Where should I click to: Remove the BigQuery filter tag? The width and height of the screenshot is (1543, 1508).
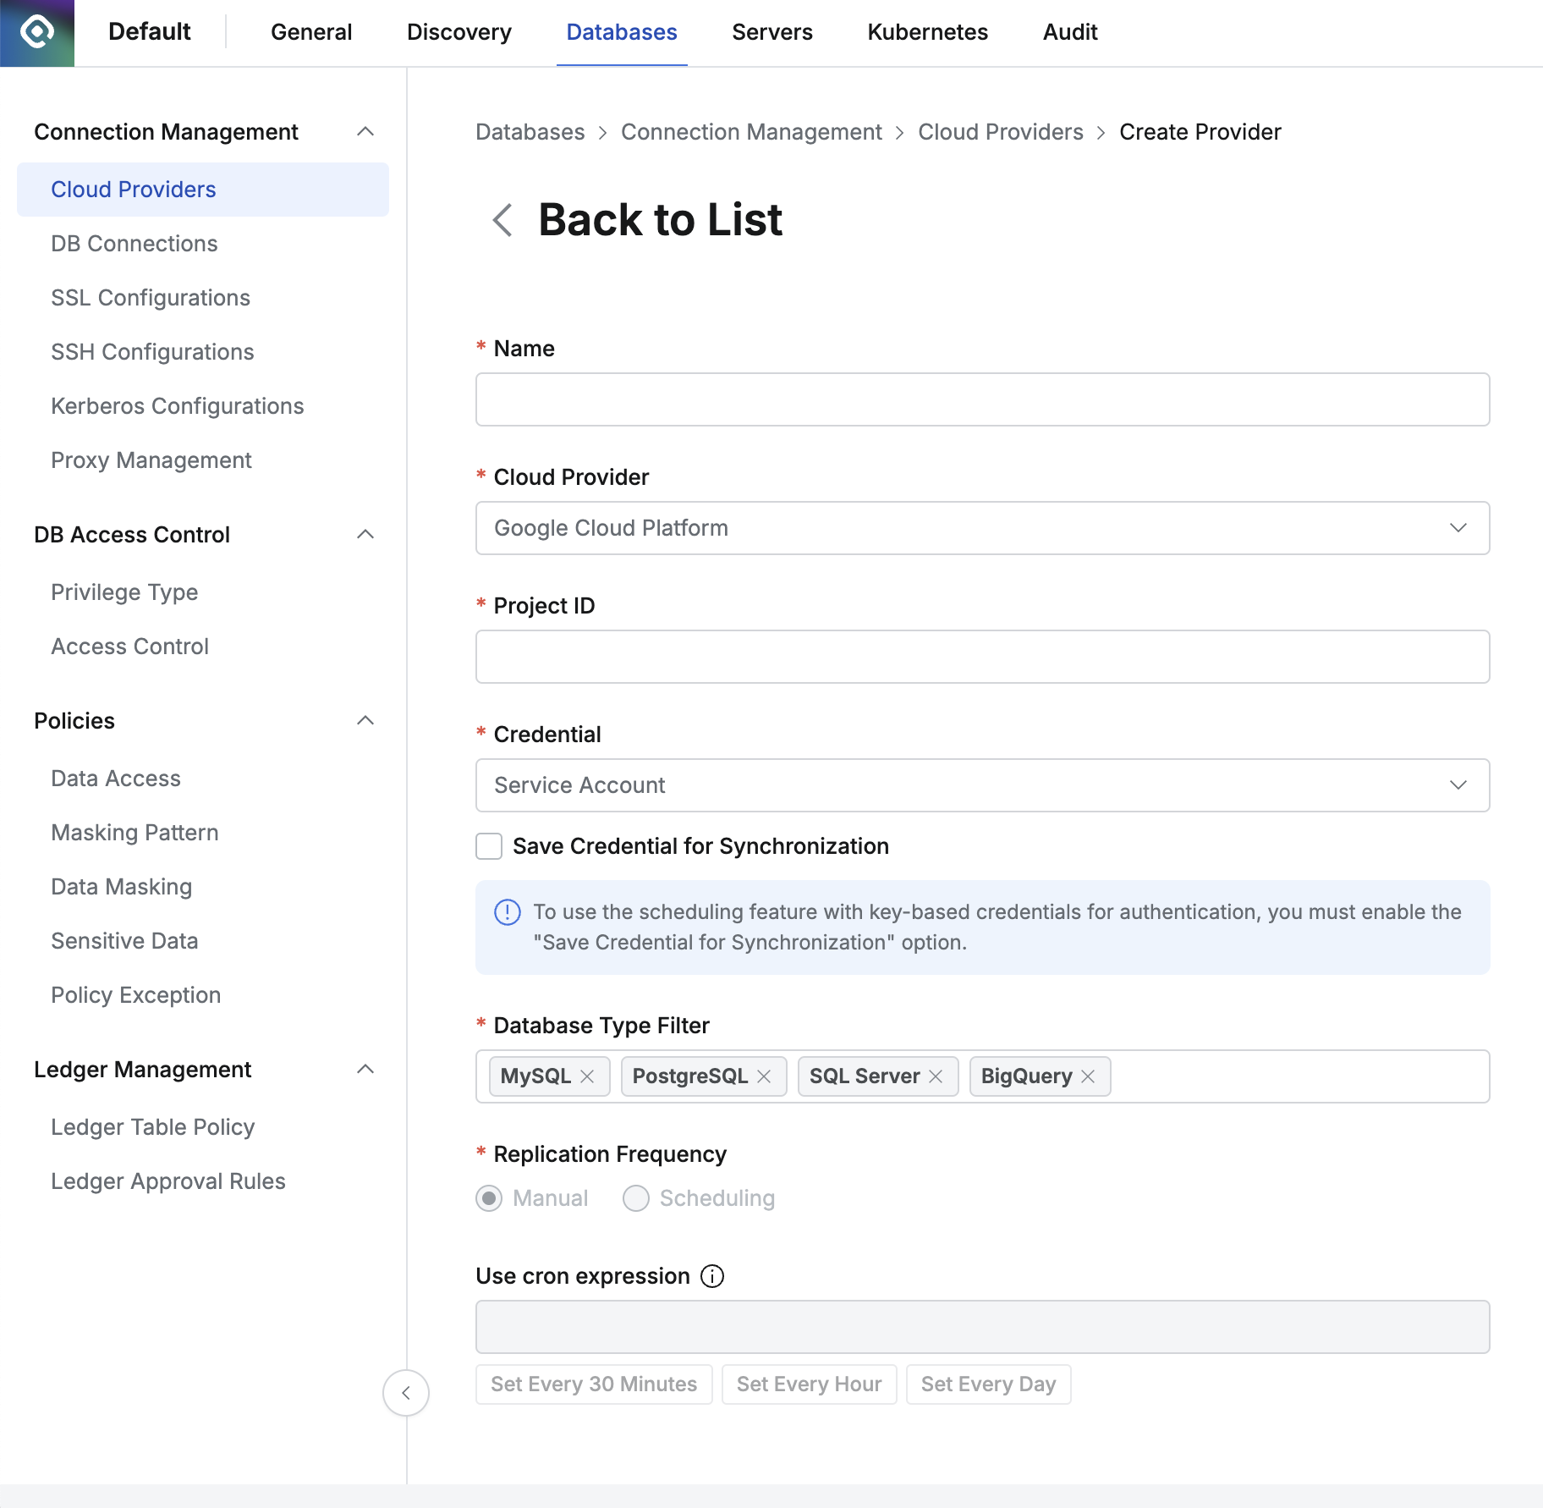point(1088,1076)
